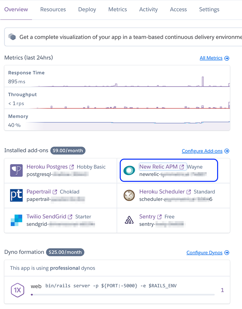Viewport: 242px width, 309px height.
Task: Click the external-link icon next to Sentry
Action: click(159, 217)
